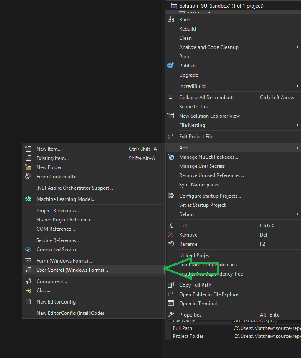Click the Open in Terminal icon

tap(171, 303)
